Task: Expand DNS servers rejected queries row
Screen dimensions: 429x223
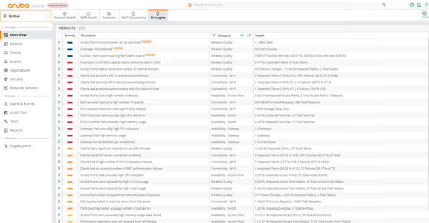Action: point(59,102)
